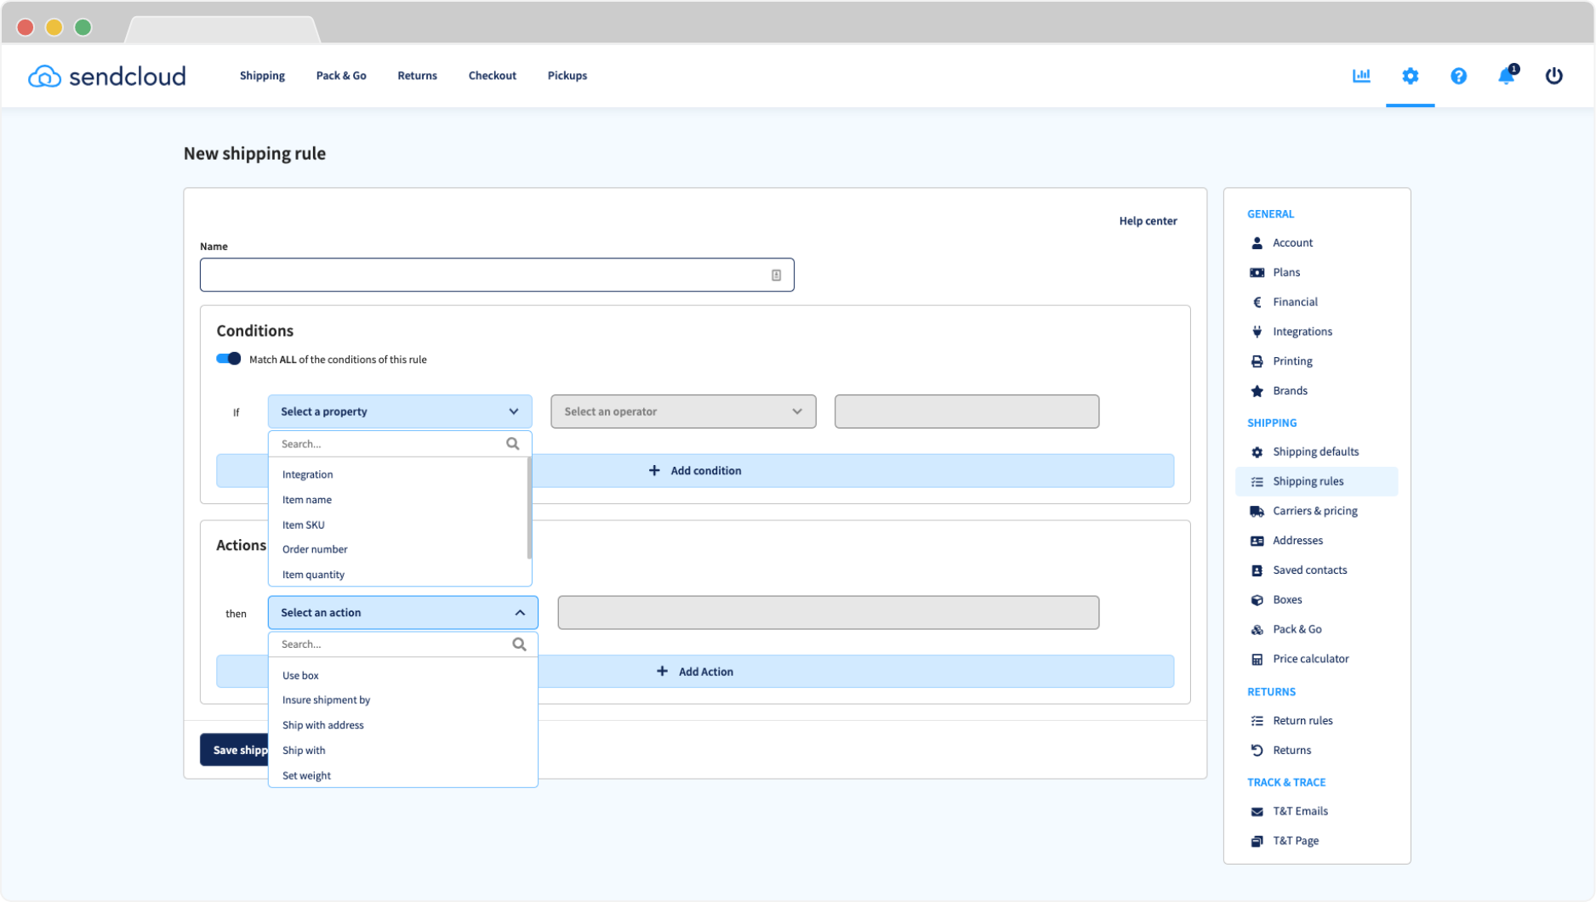Open the analytics statistics icon
This screenshot has width=1596, height=902.
[x=1362, y=76]
